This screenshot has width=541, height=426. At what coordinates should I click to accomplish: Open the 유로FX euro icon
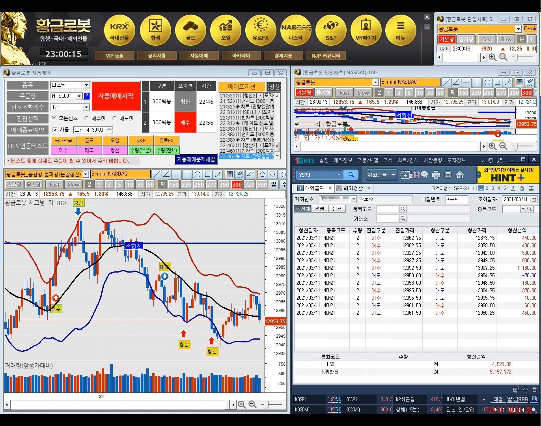coord(261,30)
